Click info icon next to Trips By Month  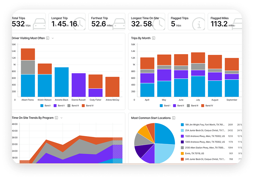click(154, 38)
